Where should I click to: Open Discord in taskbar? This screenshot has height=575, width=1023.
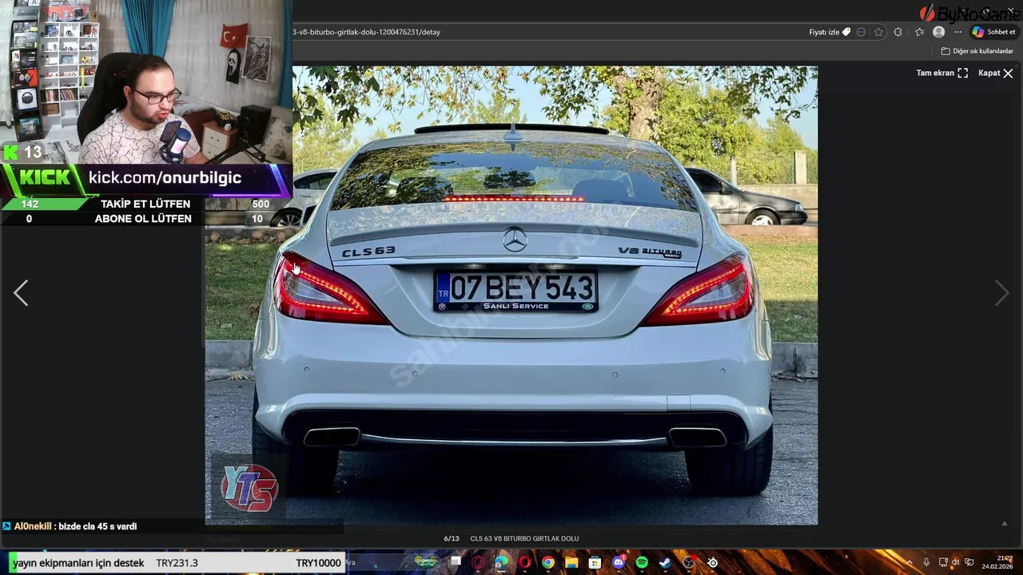point(619,562)
